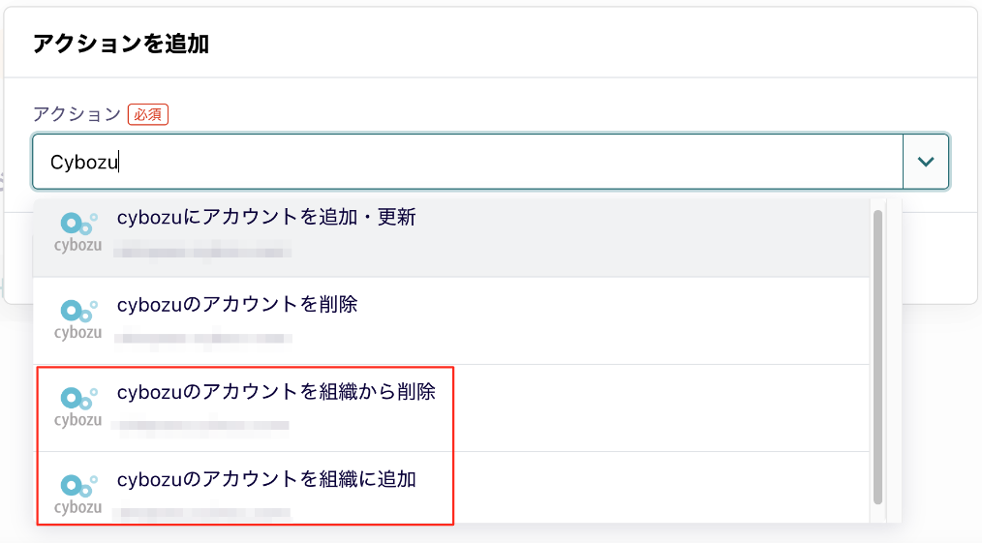Click the cybozu logo beside アカウントを削除
The width and height of the screenshot is (982, 543).
tap(78, 318)
